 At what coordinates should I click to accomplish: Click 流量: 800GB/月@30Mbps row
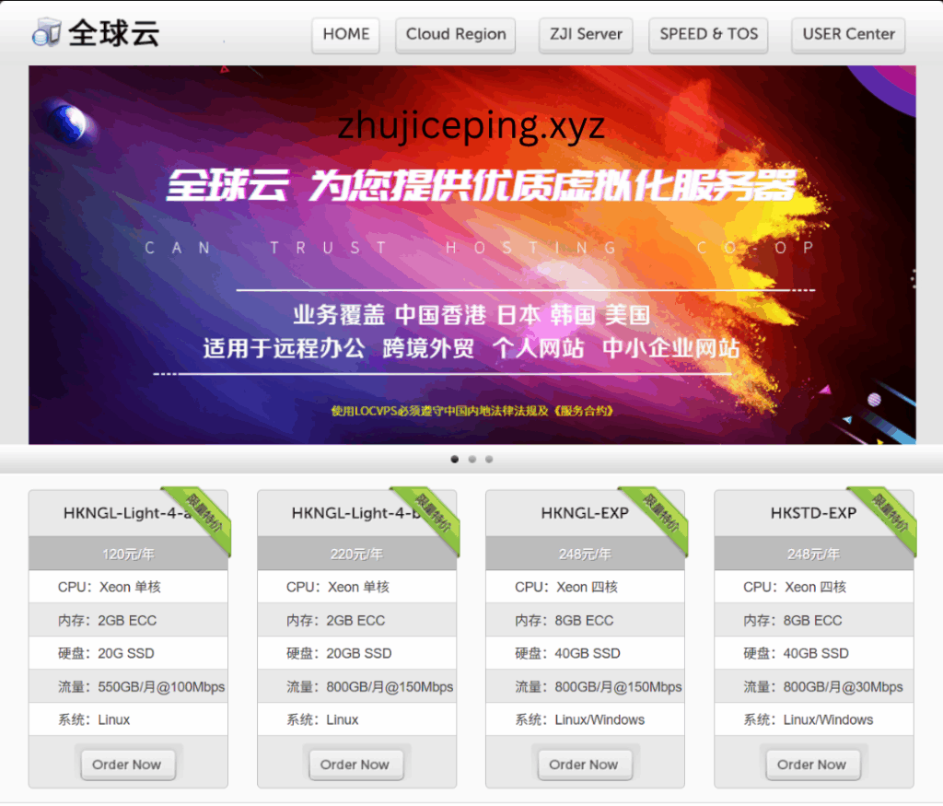pyautogui.click(x=814, y=686)
